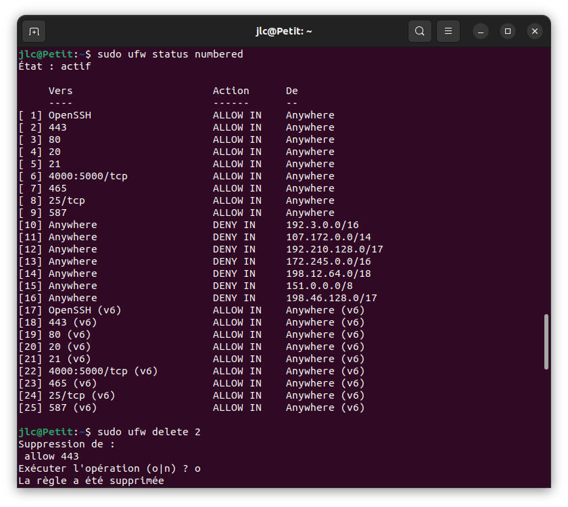The width and height of the screenshot is (568, 507).
Task: Click the 198.46.128.0/17 denied address
Action: tap(331, 298)
